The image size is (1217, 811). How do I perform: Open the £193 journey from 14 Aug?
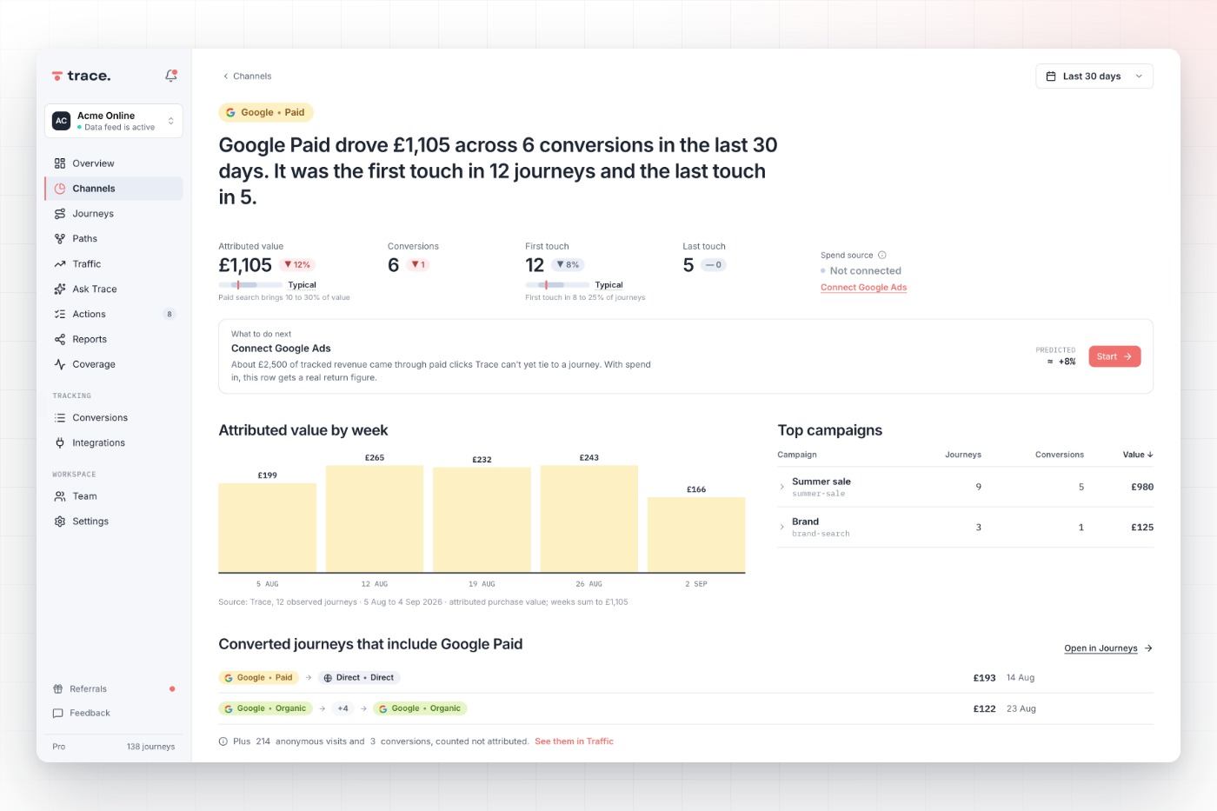click(x=686, y=678)
